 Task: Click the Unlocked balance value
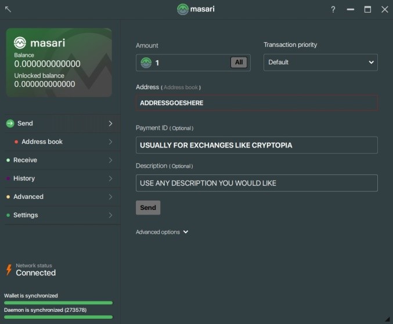point(44,84)
